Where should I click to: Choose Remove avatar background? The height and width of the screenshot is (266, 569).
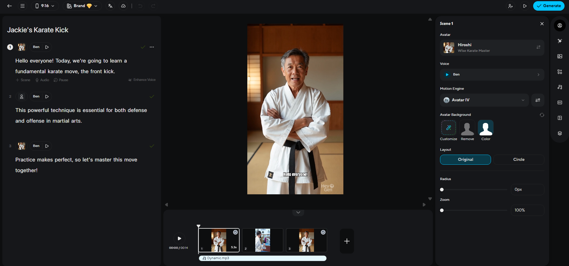[467, 128]
